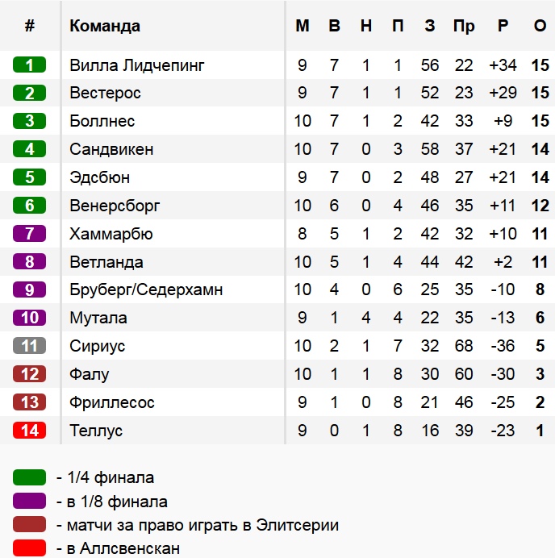
Task: Click the green position badge number 4
Action: tap(30, 149)
